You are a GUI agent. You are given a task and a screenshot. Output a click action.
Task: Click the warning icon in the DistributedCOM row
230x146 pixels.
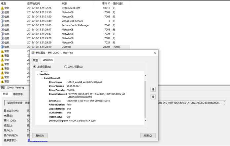(x=2, y=8)
